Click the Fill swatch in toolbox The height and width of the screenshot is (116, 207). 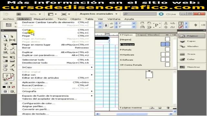pos(6,76)
